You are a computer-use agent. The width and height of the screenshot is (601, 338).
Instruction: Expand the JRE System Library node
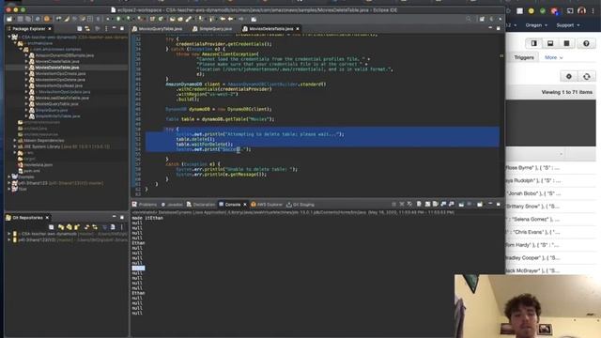point(15,146)
